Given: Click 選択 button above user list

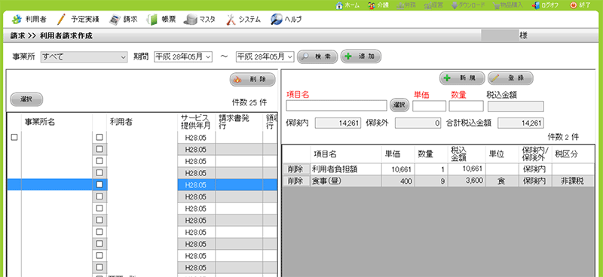Looking at the screenshot, I should 26,99.
